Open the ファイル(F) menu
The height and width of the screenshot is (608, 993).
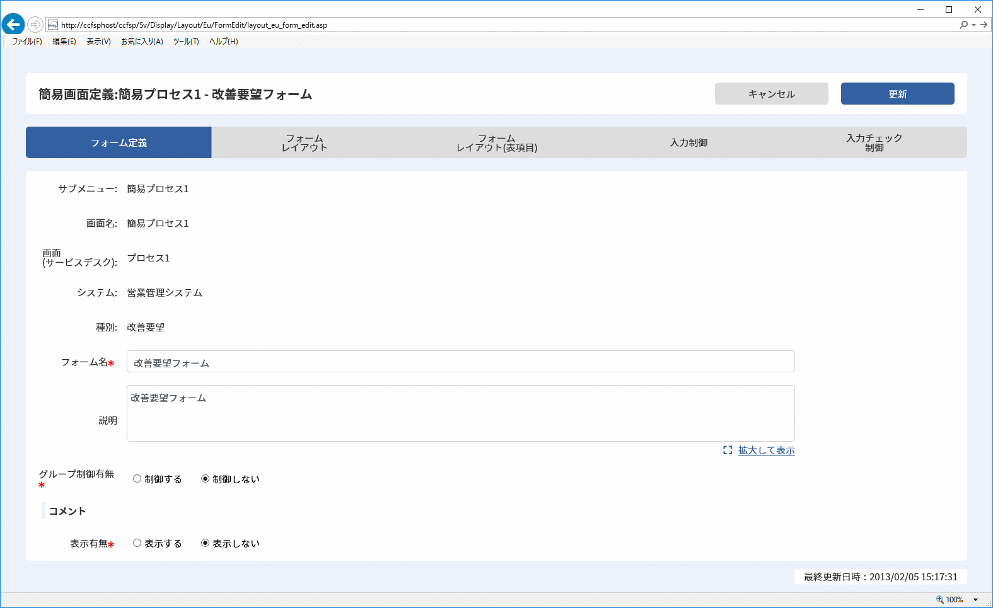[27, 42]
